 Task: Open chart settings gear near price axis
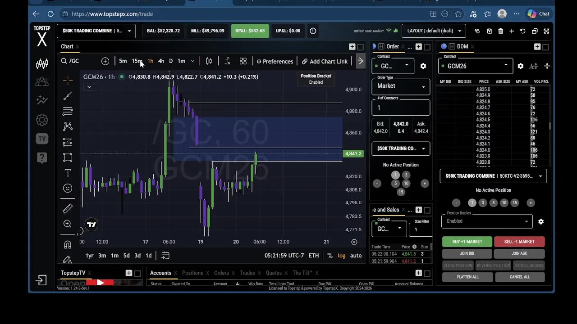[354, 242]
